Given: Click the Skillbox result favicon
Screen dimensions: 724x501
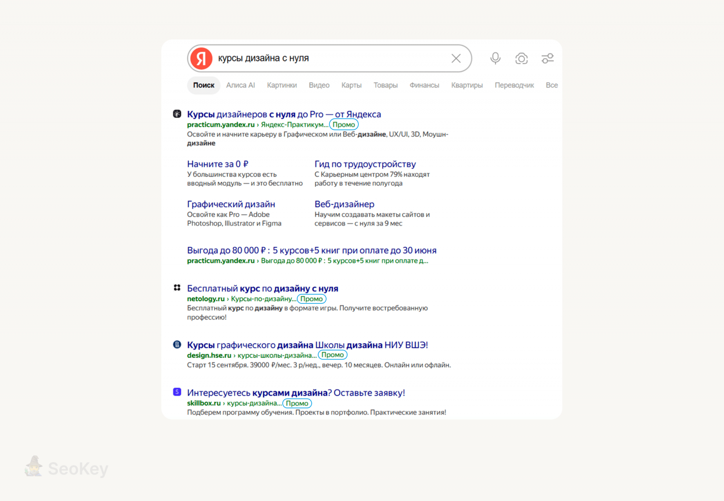Looking at the screenshot, I should click(x=177, y=392).
